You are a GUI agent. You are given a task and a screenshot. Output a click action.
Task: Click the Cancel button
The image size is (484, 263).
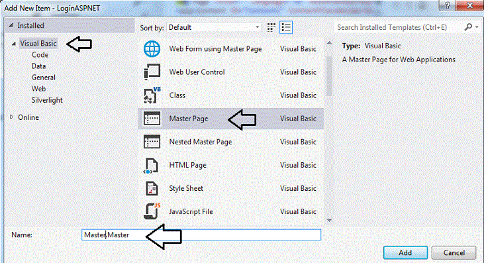pos(454,253)
